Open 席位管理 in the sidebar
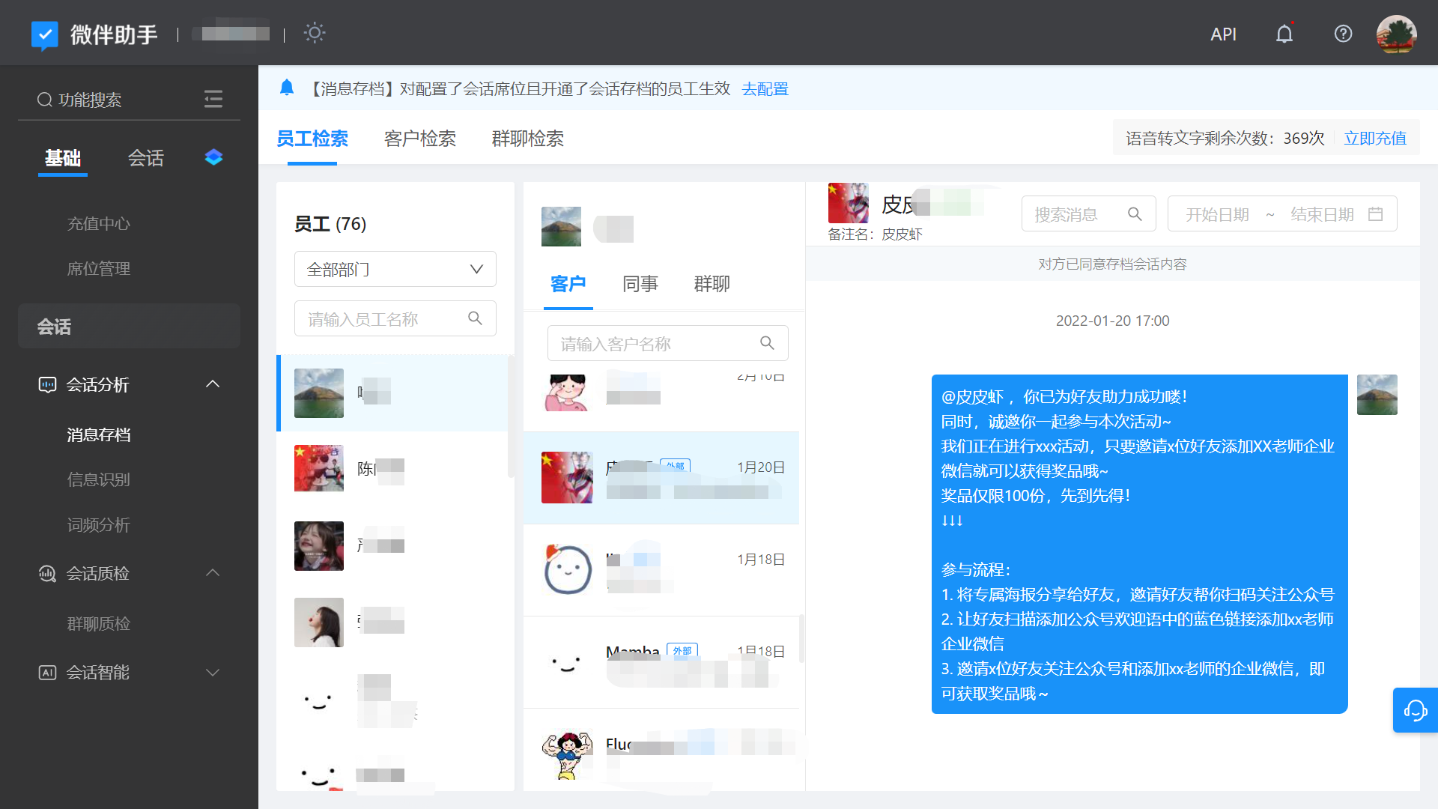1438x809 pixels. (98, 268)
